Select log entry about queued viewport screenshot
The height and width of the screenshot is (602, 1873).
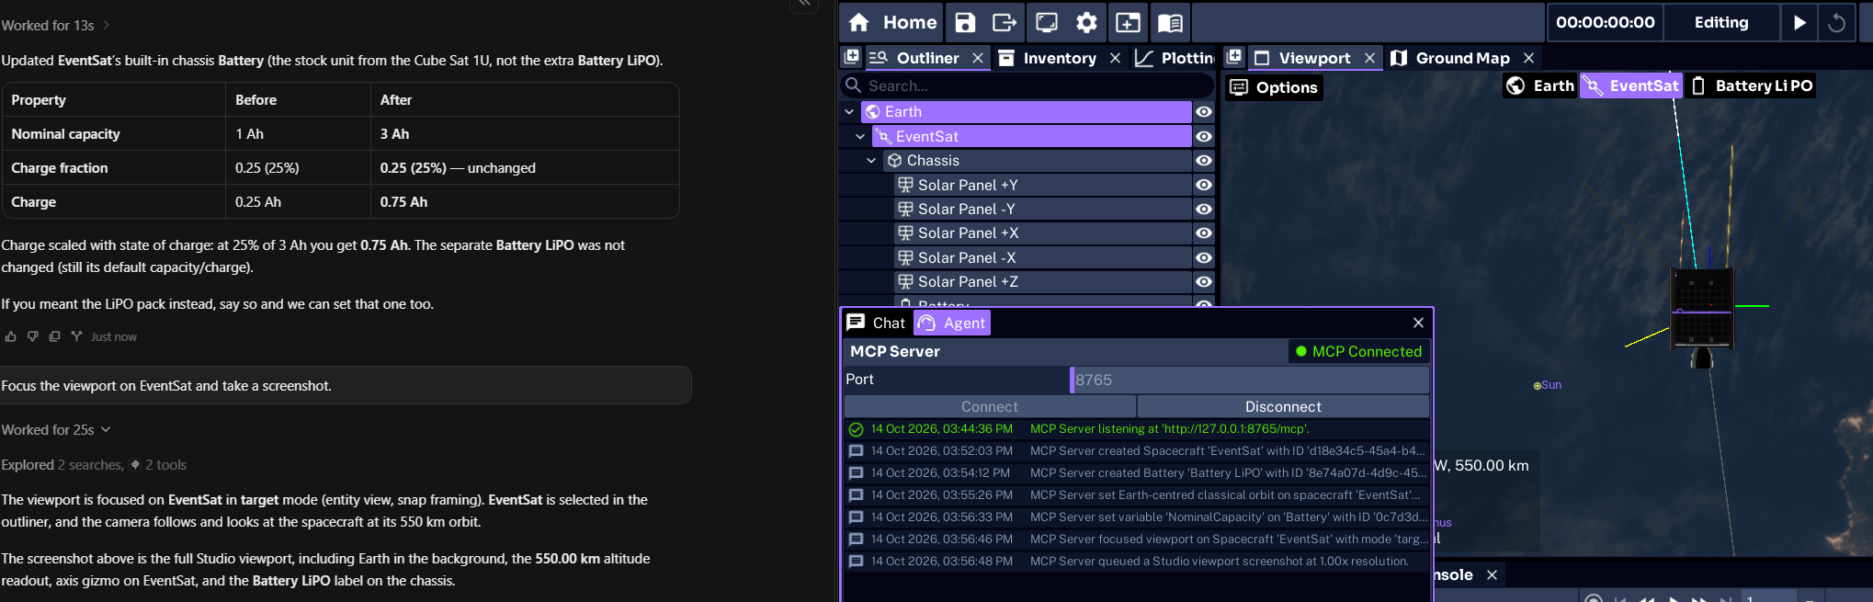(1137, 561)
